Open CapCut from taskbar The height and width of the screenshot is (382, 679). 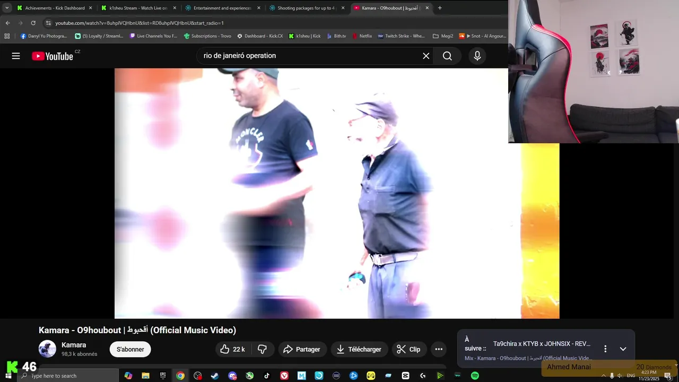[405, 376]
